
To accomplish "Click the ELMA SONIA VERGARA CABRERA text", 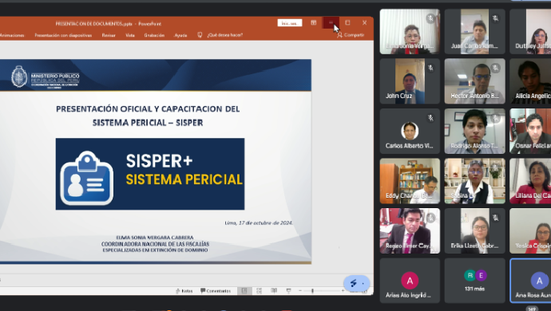I will click(x=155, y=238).
